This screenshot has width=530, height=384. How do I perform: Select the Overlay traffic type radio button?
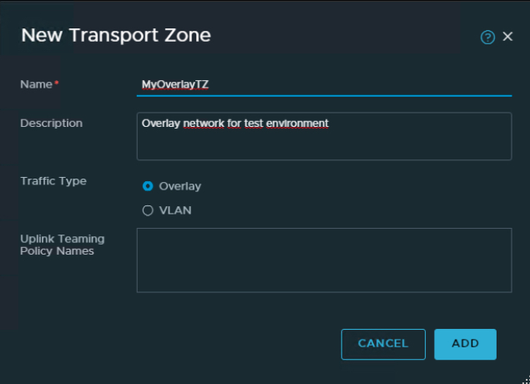(148, 186)
